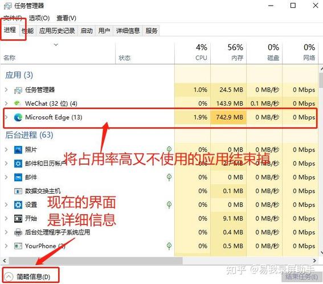Switch to the 应用历史记录 tab
The image size is (323, 284).
click(x=57, y=31)
